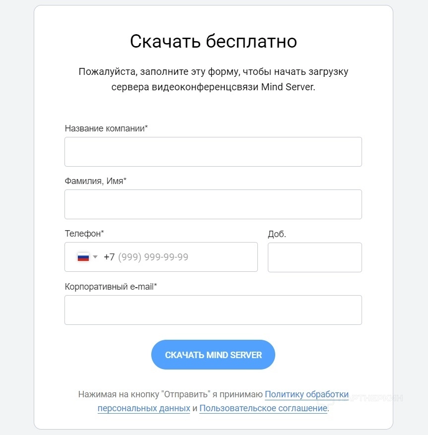Image resolution: width=428 pixels, height=435 pixels.
Task: Click the Скачать бесплатно heading
Action: pos(213,41)
